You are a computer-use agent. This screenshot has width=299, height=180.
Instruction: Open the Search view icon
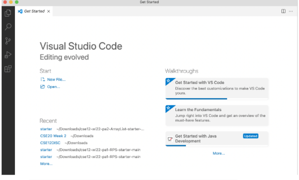[x=8, y=27]
